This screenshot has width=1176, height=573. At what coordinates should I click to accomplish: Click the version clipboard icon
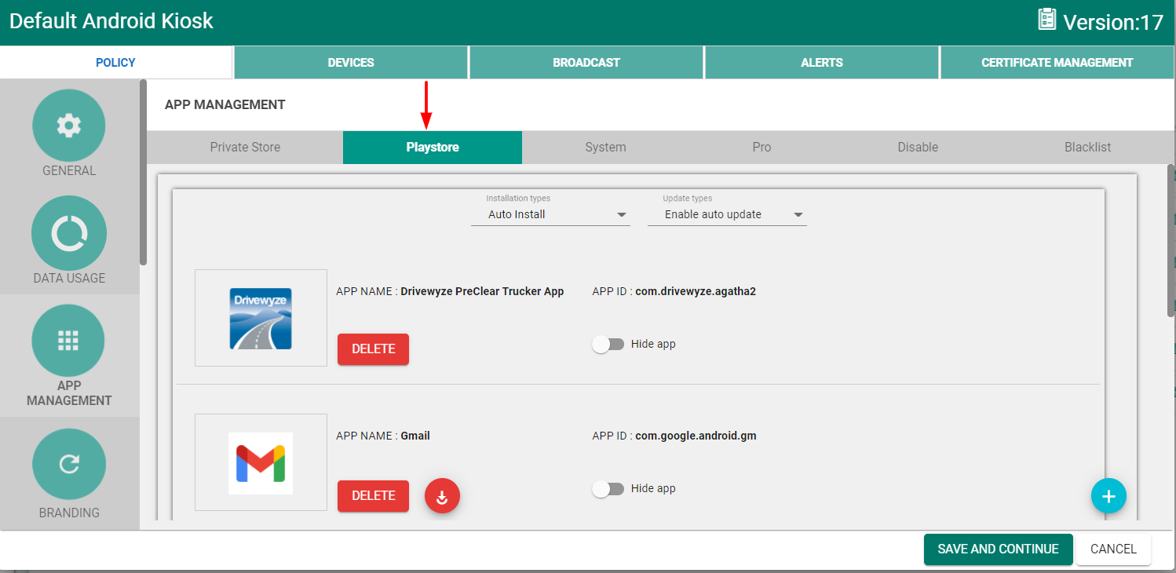(1046, 20)
